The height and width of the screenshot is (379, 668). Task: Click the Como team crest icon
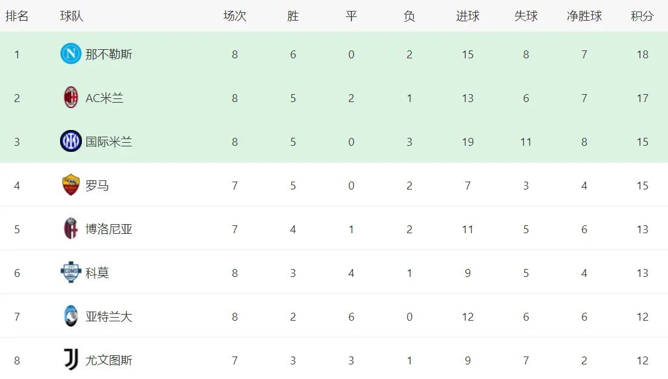71,273
